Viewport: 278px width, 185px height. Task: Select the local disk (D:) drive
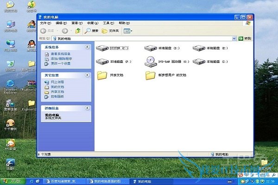coord(162,48)
